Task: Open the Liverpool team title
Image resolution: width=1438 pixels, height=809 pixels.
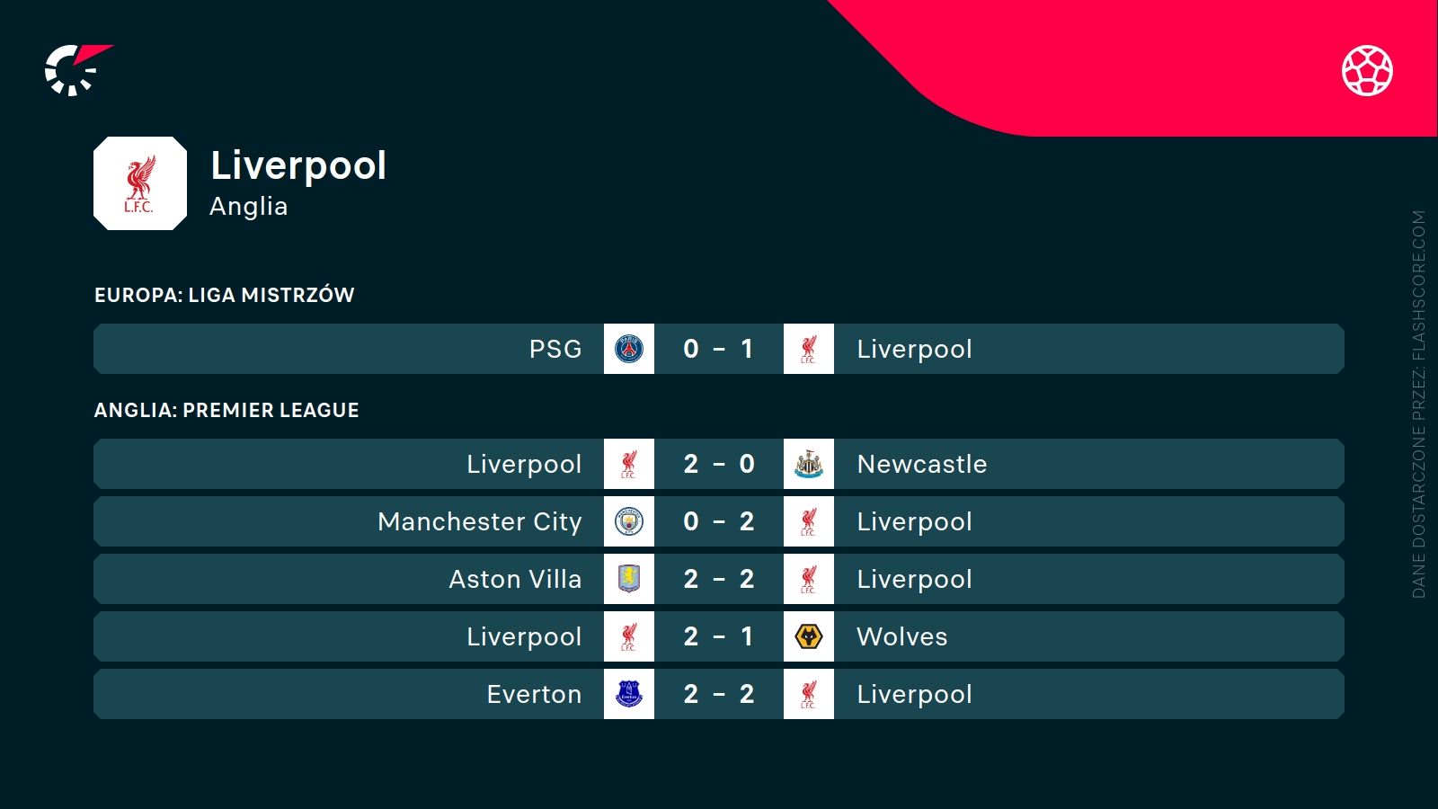Action: 298,165
